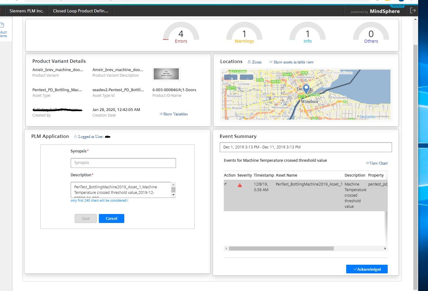The width and height of the screenshot is (428, 291).
Task: Open the Event Summary date range picker
Action: (306, 147)
